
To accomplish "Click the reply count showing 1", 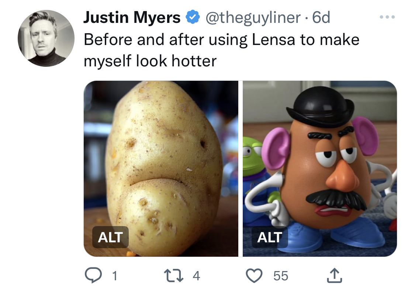I will [114, 276].
